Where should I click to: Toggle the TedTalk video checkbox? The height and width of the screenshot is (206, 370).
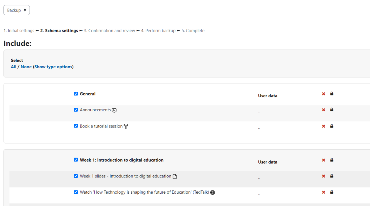[76, 192]
